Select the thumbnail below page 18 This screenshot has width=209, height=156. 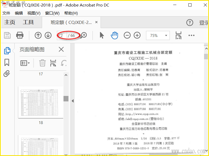click(x=41, y=145)
